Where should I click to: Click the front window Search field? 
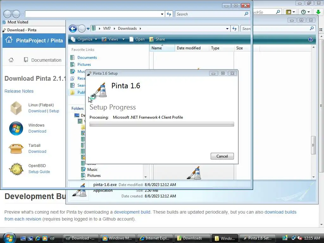pos(212,14)
